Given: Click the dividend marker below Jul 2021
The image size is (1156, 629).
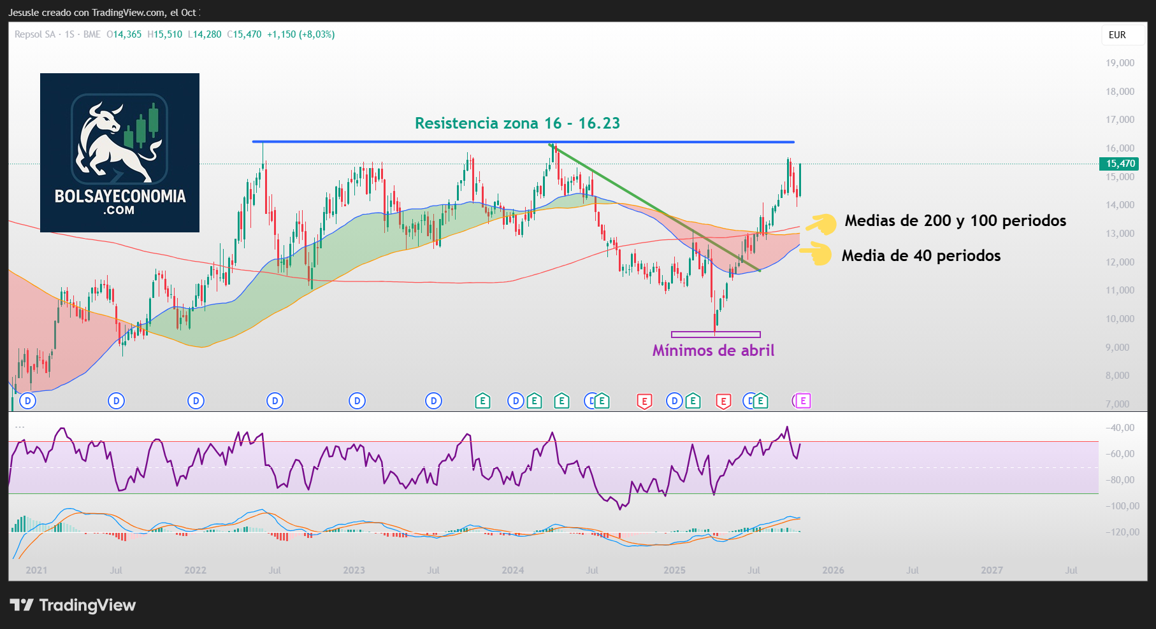Looking at the screenshot, I should pos(116,401).
